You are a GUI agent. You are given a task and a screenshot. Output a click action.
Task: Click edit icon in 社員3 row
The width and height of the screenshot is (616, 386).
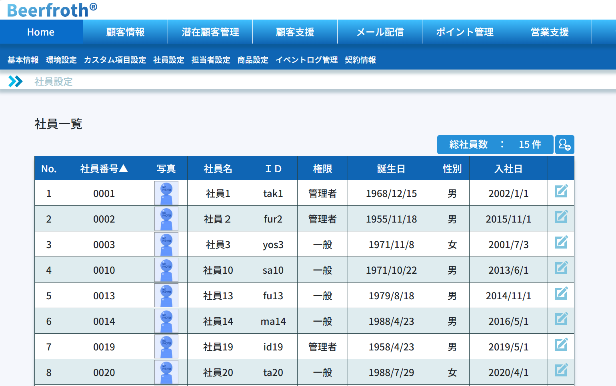(x=561, y=243)
